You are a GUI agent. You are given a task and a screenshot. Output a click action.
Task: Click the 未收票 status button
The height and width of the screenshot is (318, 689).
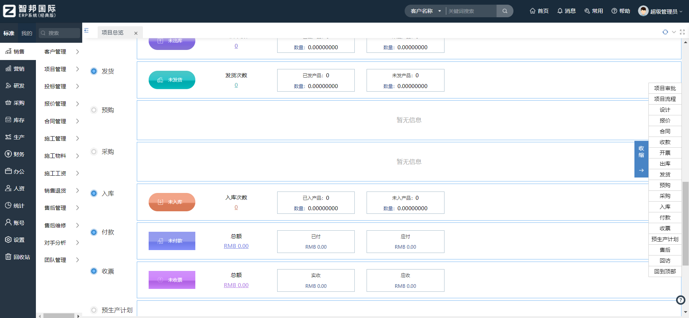(172, 280)
